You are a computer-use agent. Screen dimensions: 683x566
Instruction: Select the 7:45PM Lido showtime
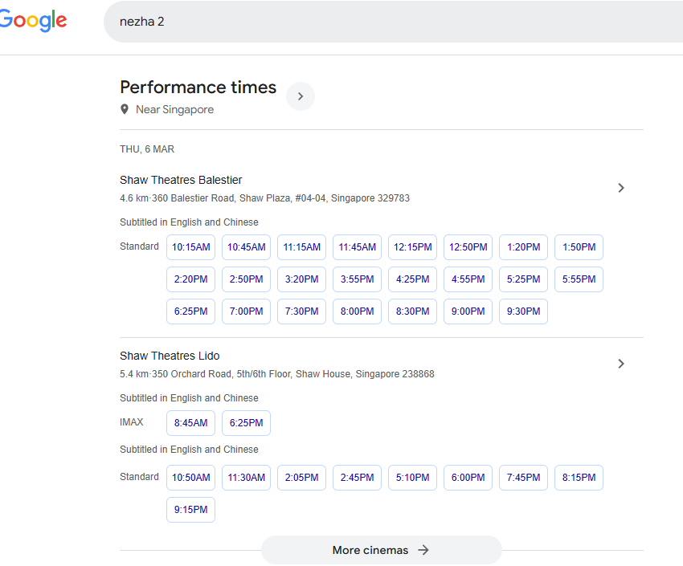[x=523, y=478]
